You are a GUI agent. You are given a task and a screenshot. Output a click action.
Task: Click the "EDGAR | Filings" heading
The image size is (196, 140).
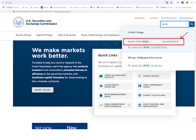(136, 32)
